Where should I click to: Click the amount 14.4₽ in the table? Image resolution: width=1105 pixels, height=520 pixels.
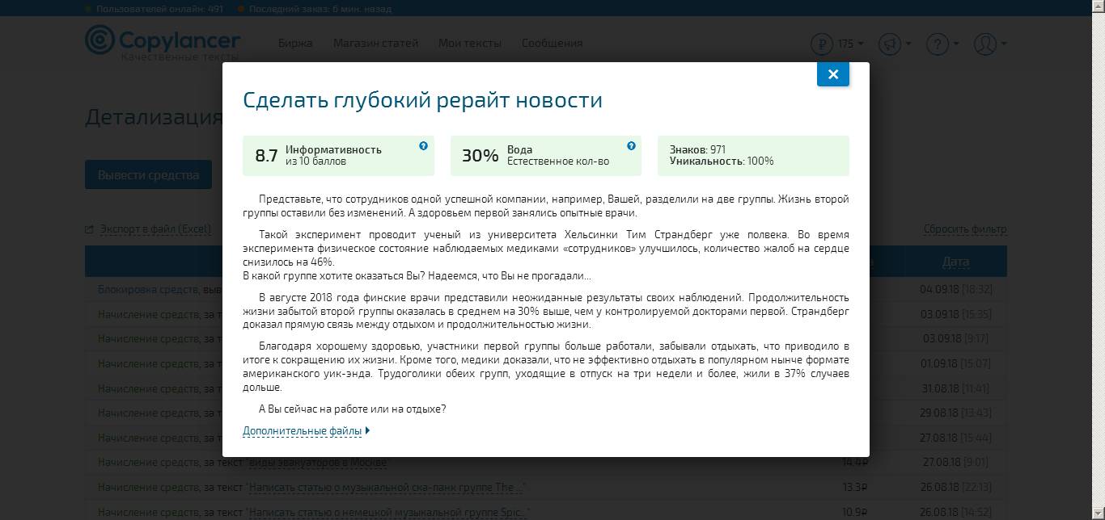pyautogui.click(x=854, y=463)
